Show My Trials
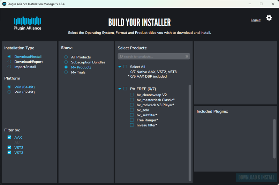 (66, 72)
